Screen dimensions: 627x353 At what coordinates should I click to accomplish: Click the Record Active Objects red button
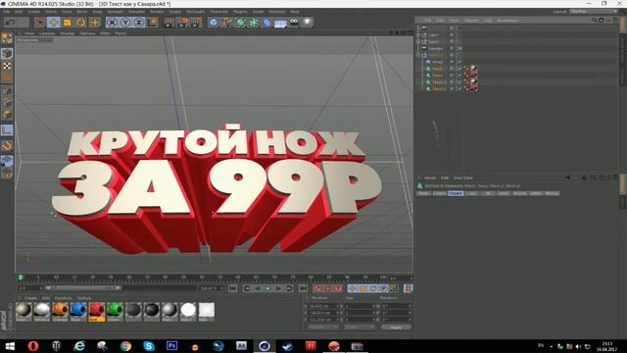coord(317,288)
